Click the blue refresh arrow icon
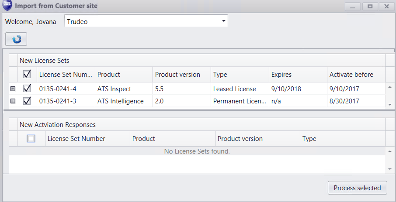 (16, 39)
